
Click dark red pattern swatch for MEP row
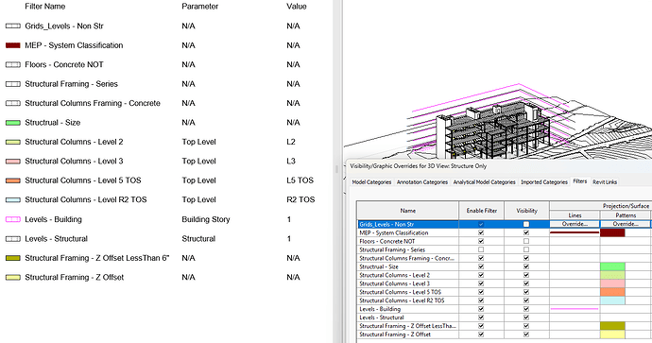(612, 232)
